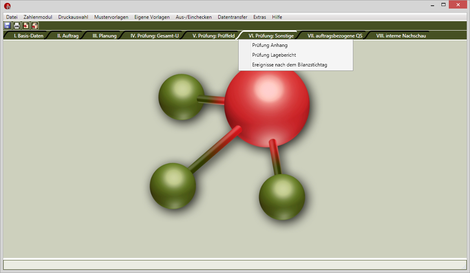Screen dimensions: 470x273
Task: Choose Prüfung Lagebericht in the dropdown
Action: pos(274,55)
